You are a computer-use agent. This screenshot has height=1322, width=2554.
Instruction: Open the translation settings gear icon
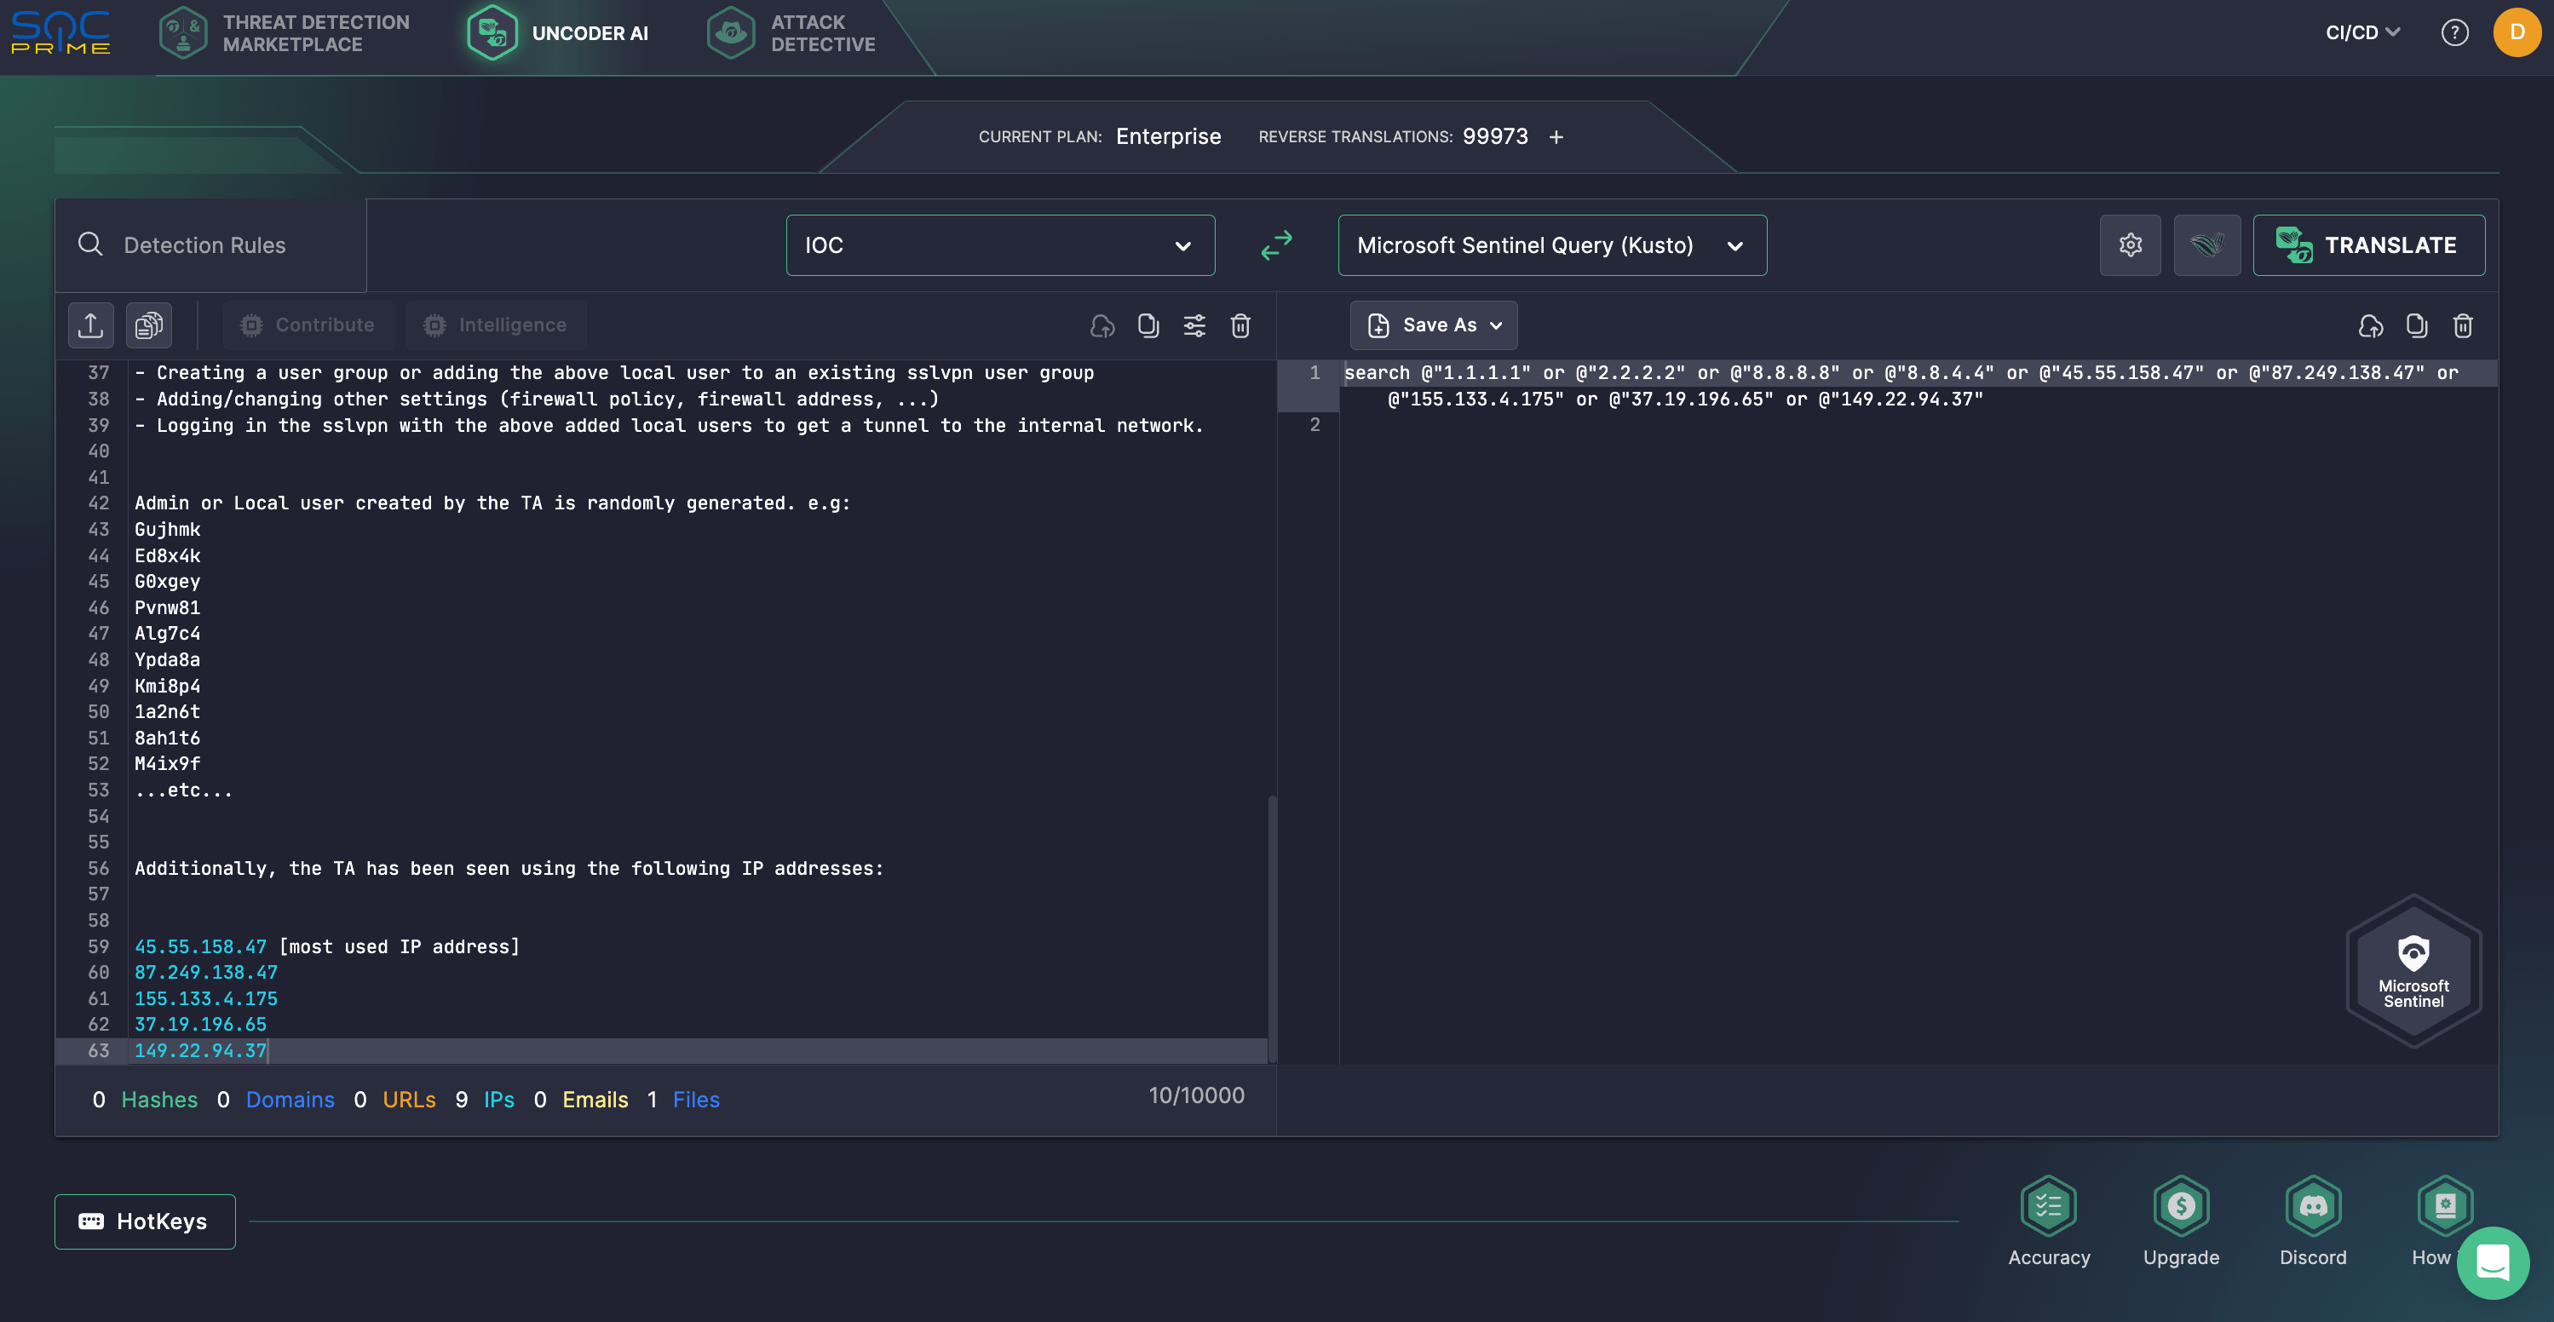2130,244
